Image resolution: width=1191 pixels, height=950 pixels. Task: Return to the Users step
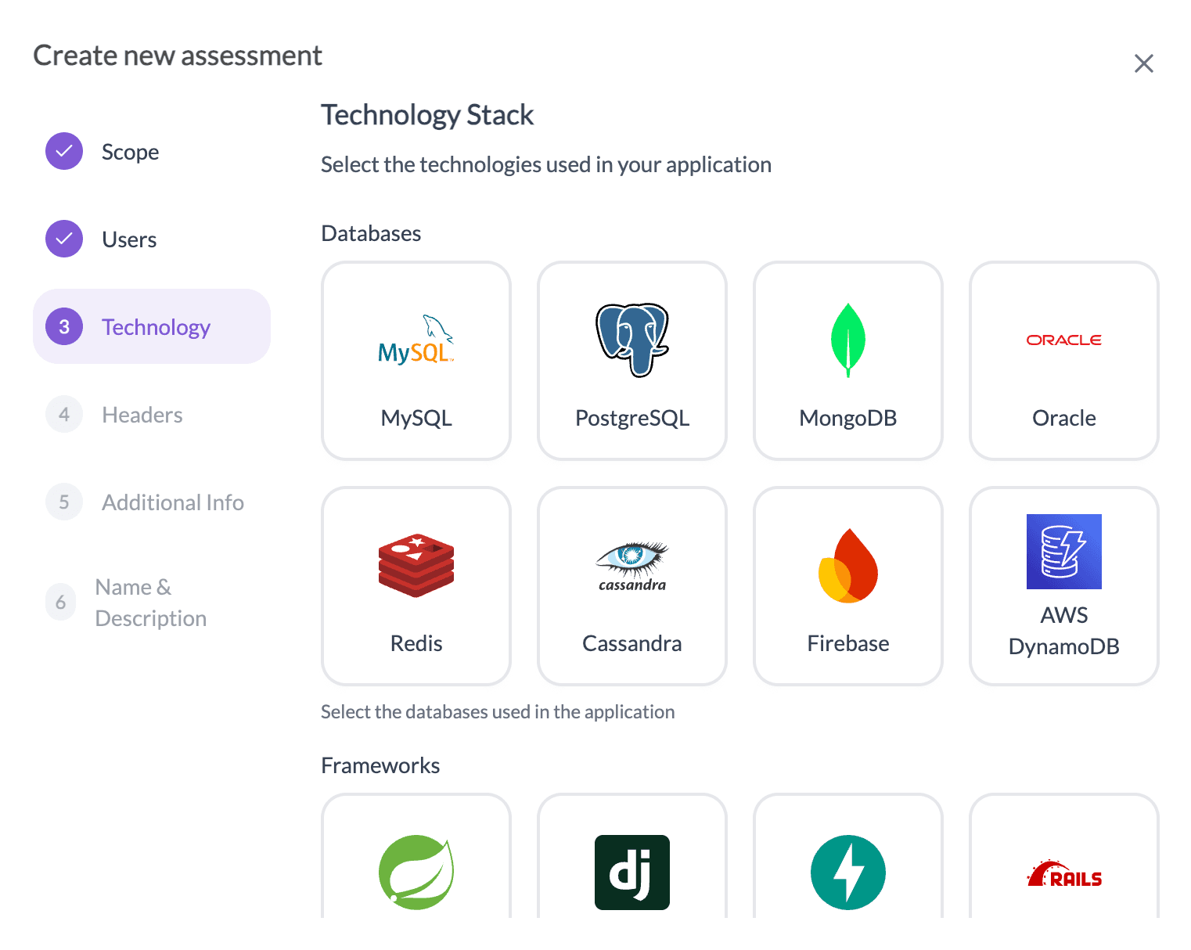click(129, 239)
